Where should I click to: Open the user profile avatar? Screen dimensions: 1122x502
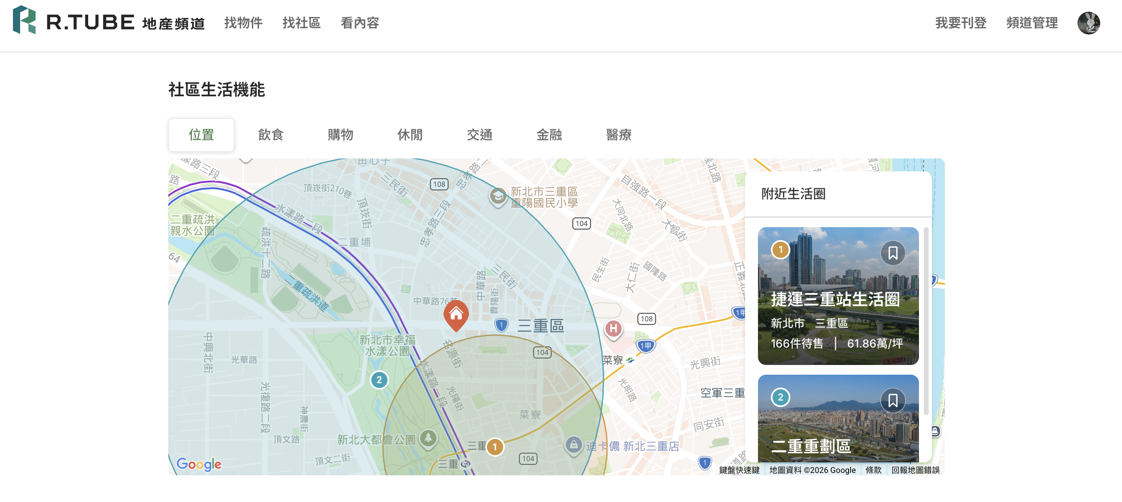1088,23
